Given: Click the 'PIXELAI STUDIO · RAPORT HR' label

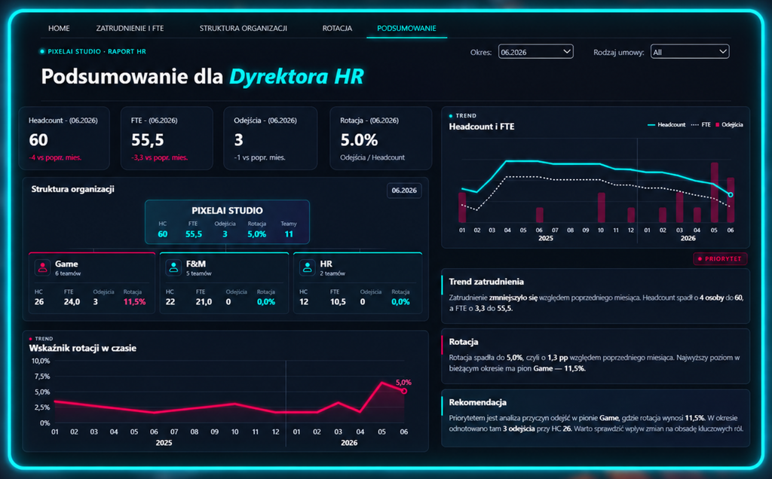Looking at the screenshot, I should click(96, 51).
